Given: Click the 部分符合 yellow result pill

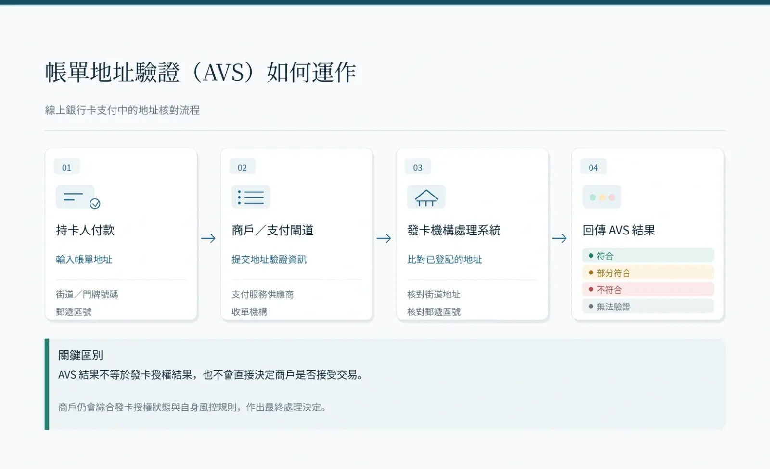Looking at the screenshot, I should (x=648, y=272).
